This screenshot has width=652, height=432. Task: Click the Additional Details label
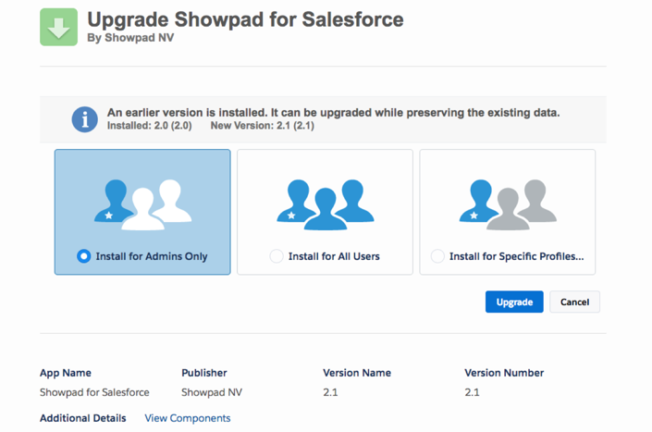[82, 418]
